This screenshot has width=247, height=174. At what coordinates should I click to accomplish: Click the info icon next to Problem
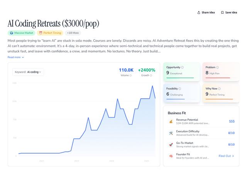[218, 67]
